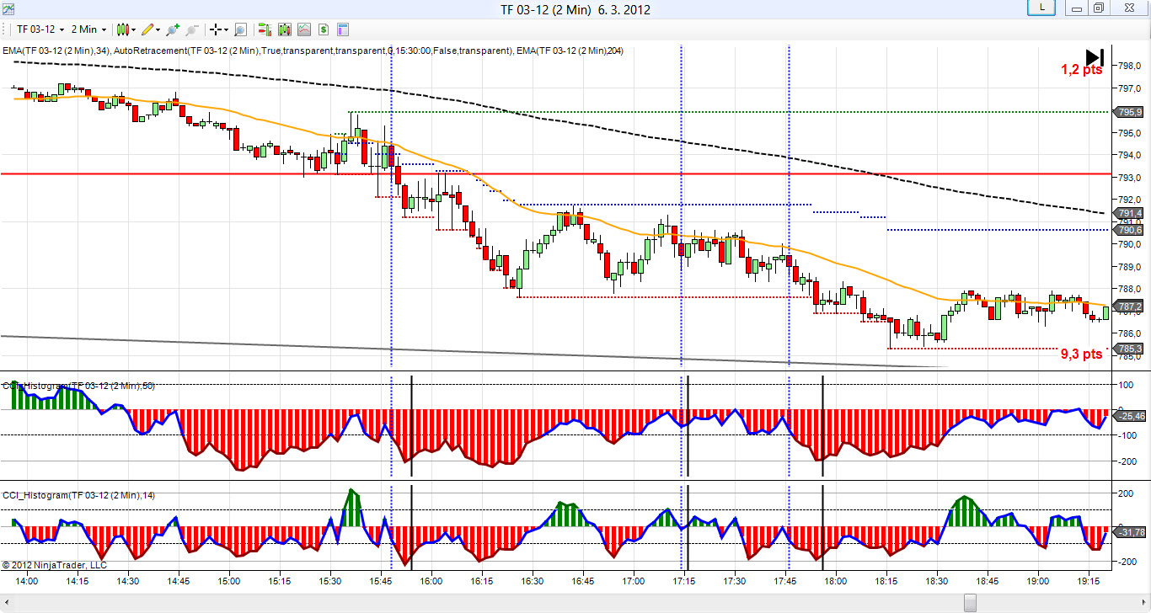Select the pencil drawing tools icon
The image size is (1151, 613).
(x=148, y=29)
